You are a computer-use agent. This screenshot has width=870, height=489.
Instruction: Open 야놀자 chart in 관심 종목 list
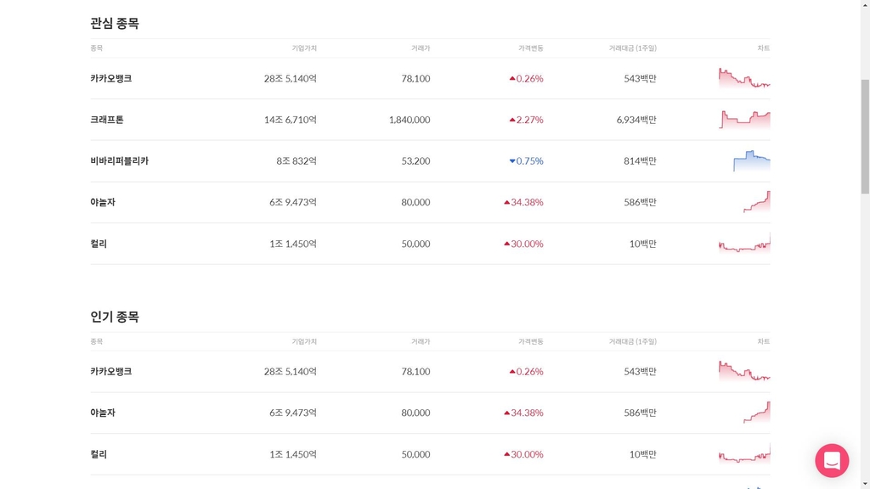click(x=756, y=202)
